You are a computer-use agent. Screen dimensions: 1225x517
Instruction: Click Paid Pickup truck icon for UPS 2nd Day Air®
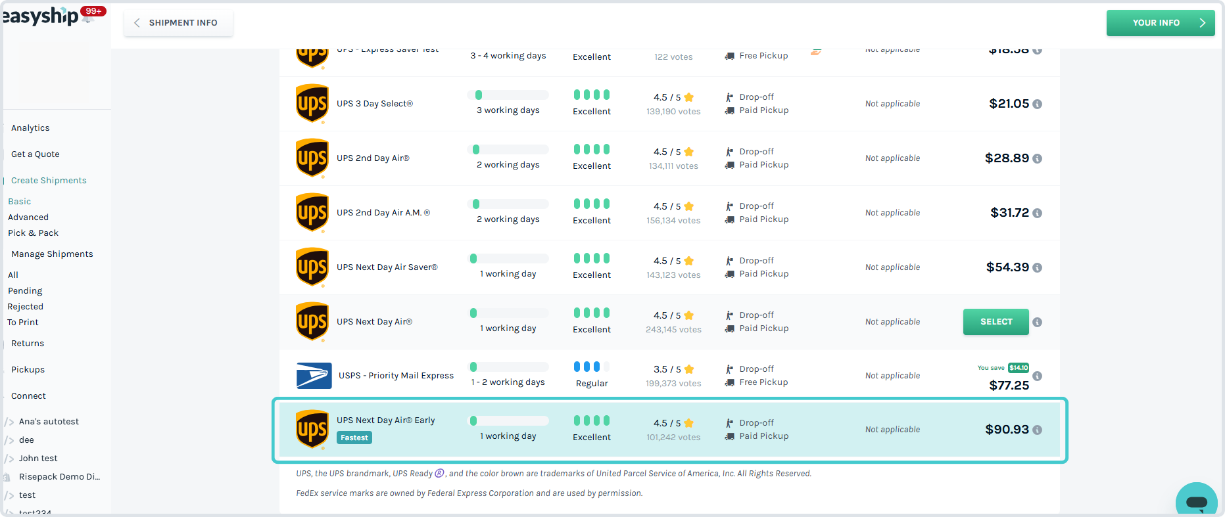tap(729, 165)
